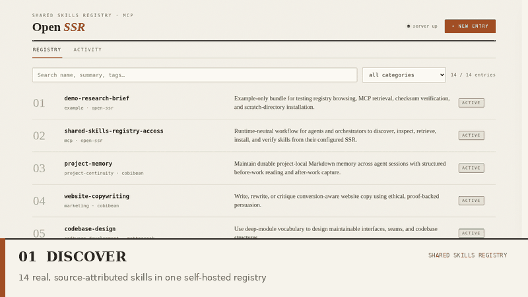This screenshot has width=528, height=297.
Task: Click the description starting 'Maintain durable project-local Markdown'
Action: [x=340, y=168]
